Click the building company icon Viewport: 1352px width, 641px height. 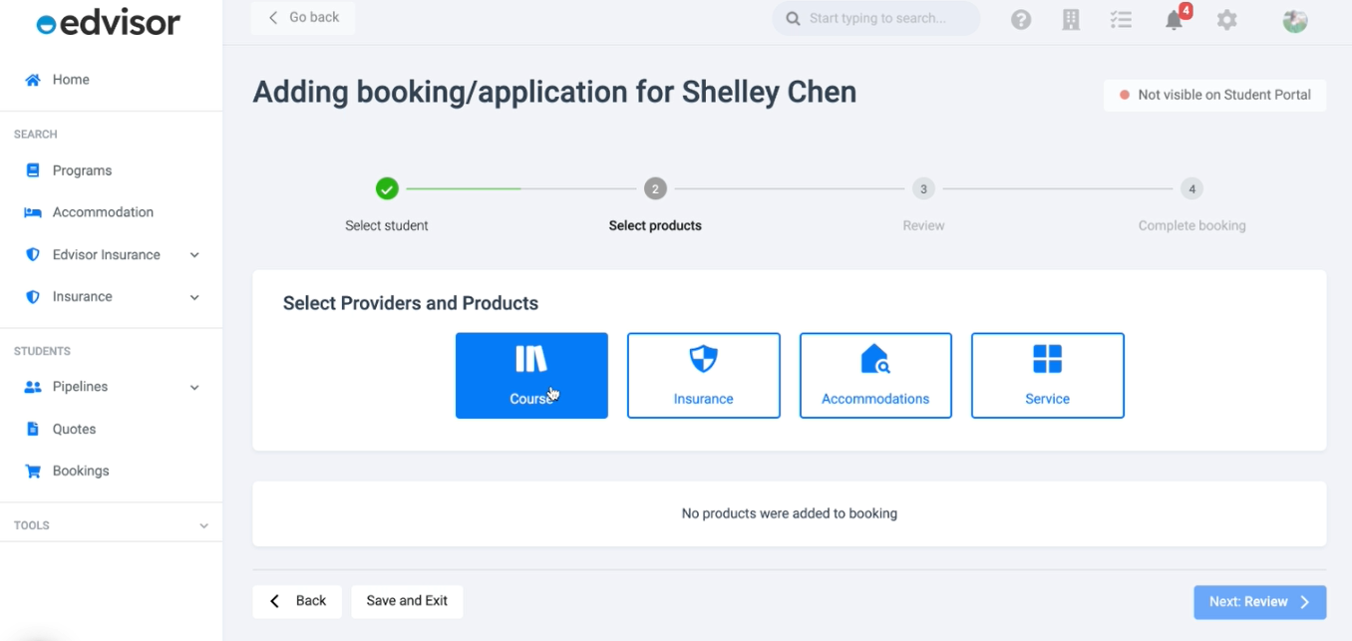[1071, 19]
